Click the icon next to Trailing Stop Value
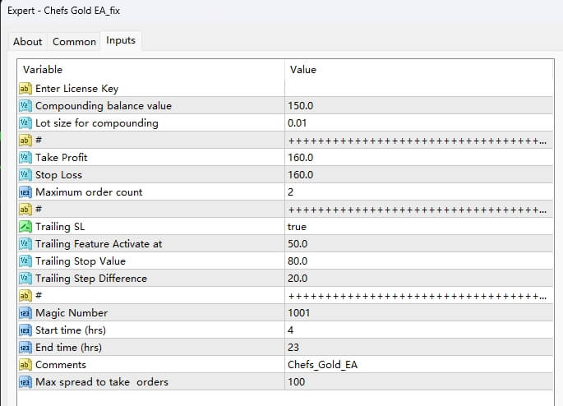The width and height of the screenshot is (563, 406). [x=25, y=261]
